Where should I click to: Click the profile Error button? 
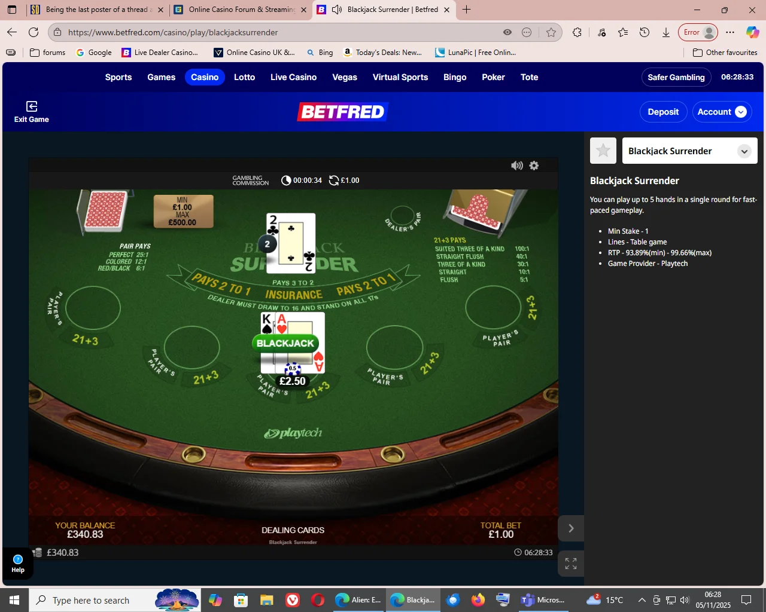(x=698, y=32)
